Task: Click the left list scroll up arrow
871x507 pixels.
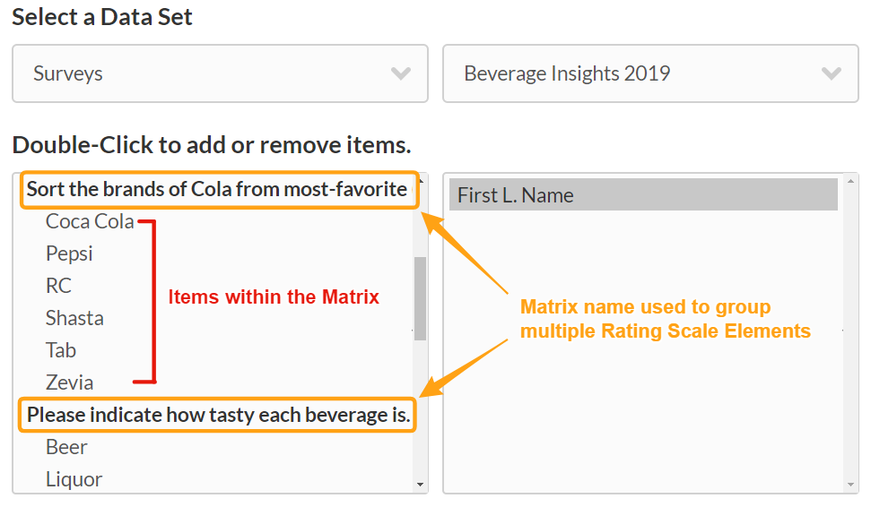Action: click(x=420, y=181)
